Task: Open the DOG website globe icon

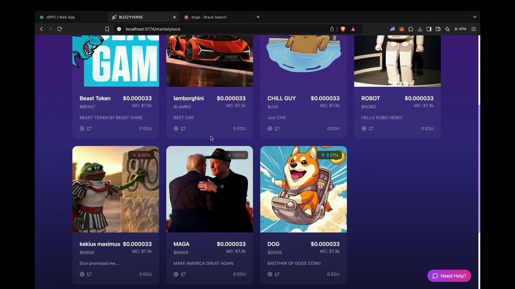Action: coord(270,274)
